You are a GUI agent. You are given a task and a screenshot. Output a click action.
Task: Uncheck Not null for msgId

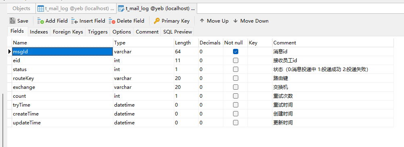click(x=235, y=52)
